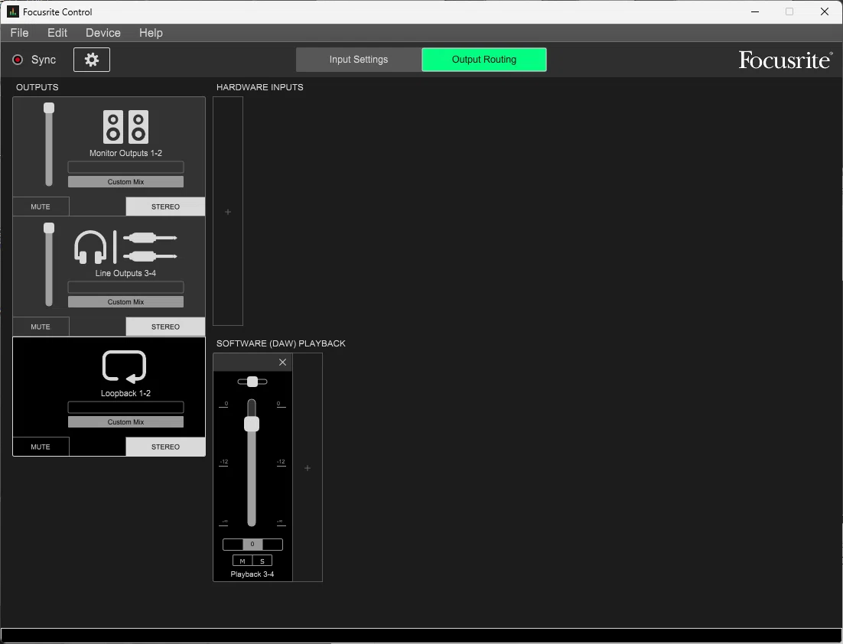Click the Sync label text
The width and height of the screenshot is (843, 644).
44,60
